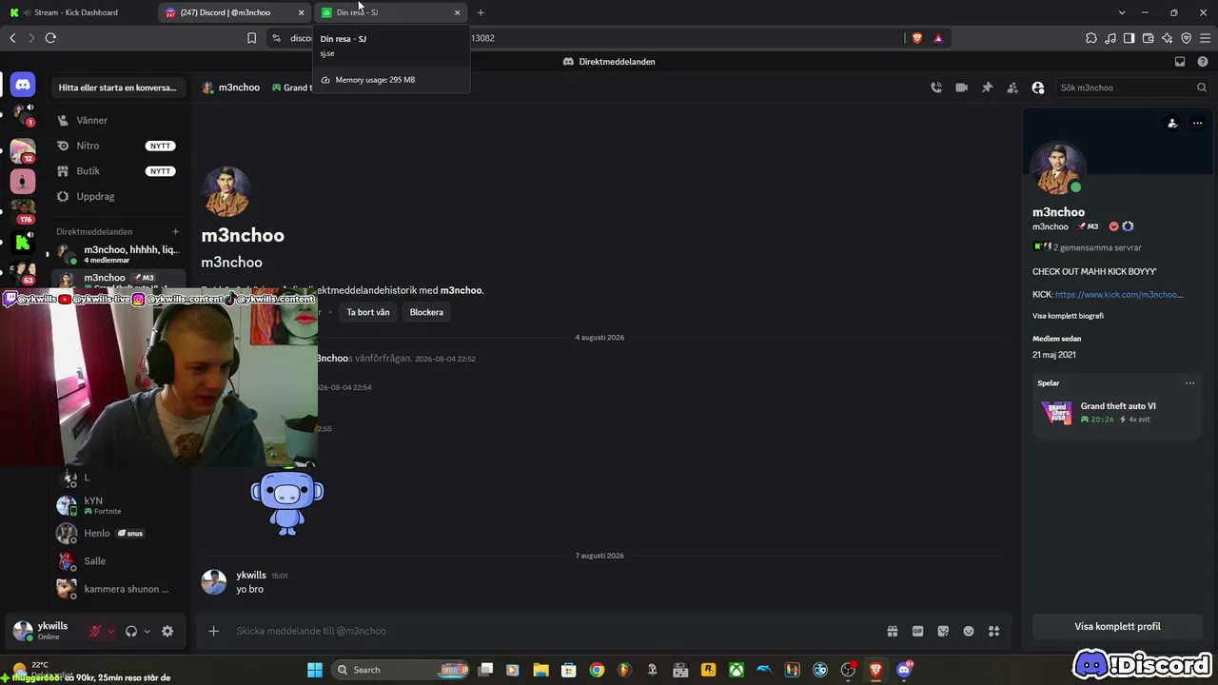Screen dimensions: 1218x685
Task: Start a video call with m3nchoo
Action: point(961,88)
